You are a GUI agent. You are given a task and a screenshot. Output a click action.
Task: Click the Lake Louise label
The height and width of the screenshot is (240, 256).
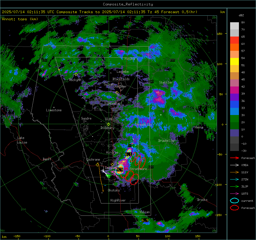pyautogui.click(x=22, y=140)
